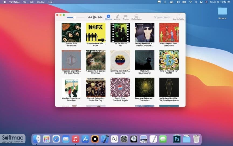Click the Type to Search field
Viewport: 233px width, 146px height.
point(162,17)
